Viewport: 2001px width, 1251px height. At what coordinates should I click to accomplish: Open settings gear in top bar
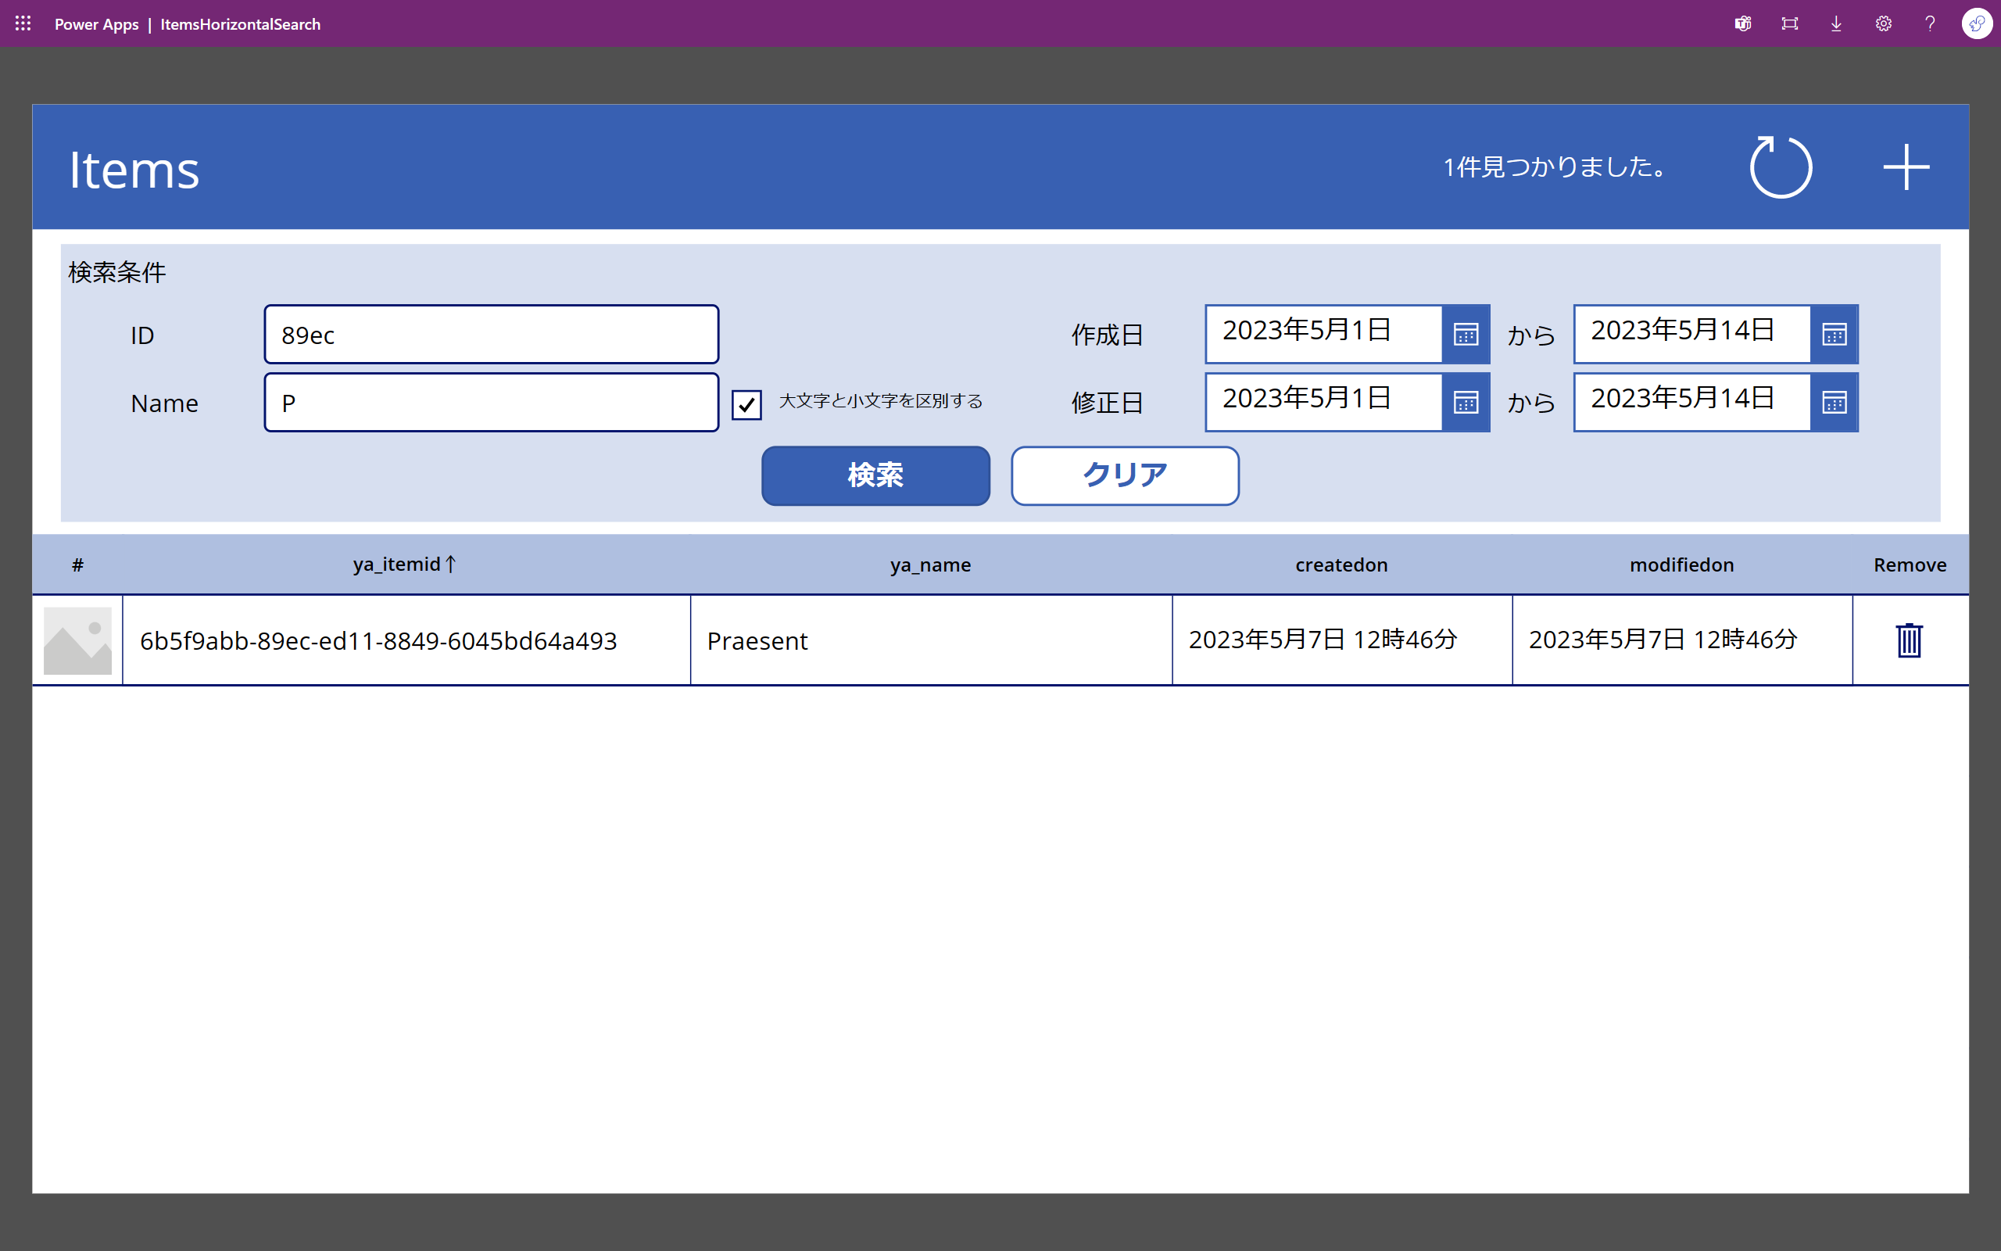click(x=1883, y=23)
